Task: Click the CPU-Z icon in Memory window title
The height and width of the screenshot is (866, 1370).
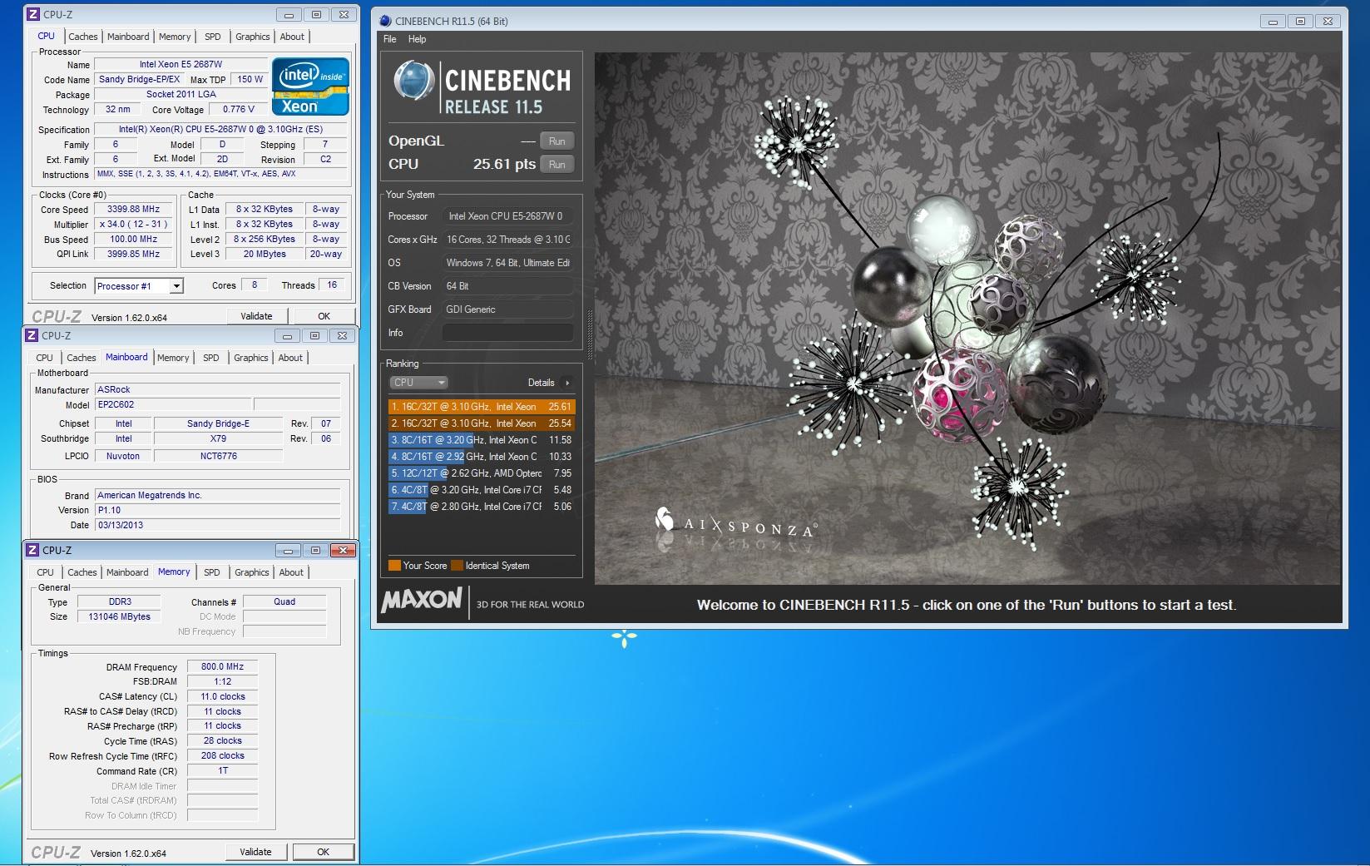Action: [32, 550]
